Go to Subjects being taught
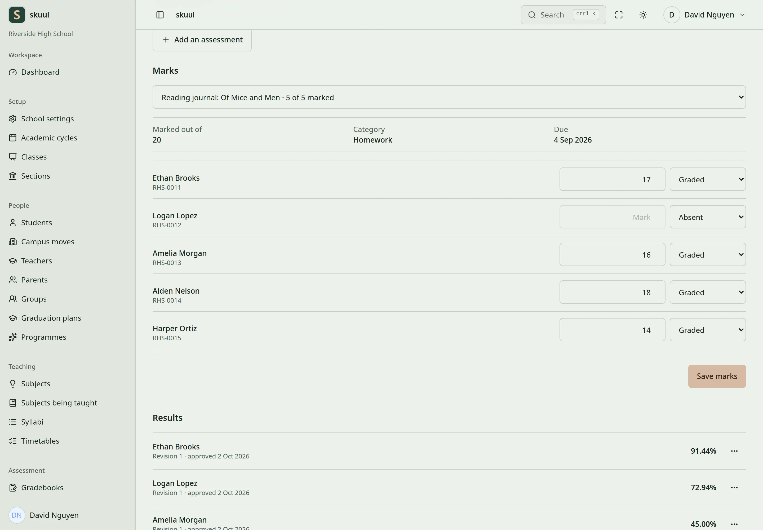This screenshot has height=530, width=763. (59, 403)
